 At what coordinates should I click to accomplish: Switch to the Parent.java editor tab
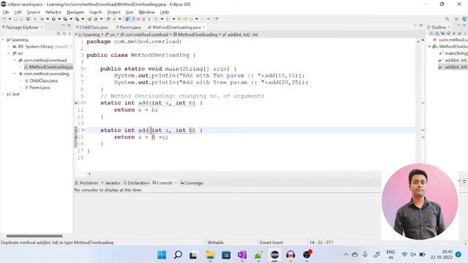(129, 27)
